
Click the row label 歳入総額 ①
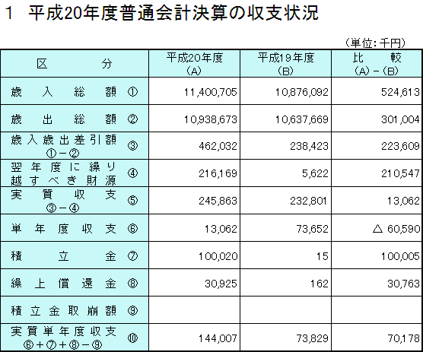[75, 92]
